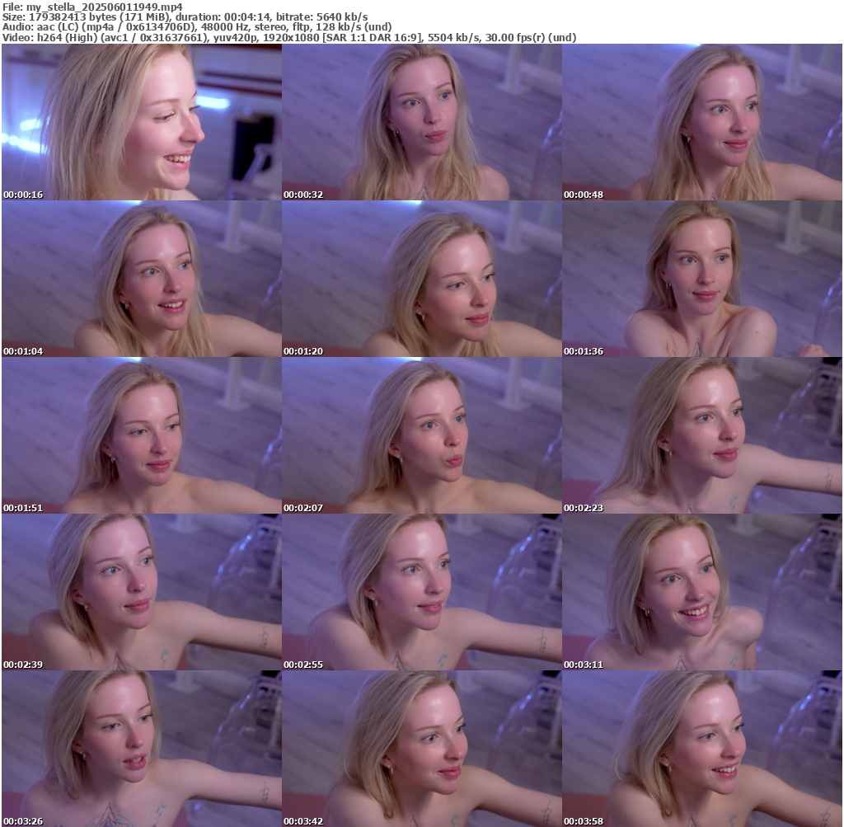Open the frame stamped 00:01:20
The height and width of the screenshot is (827, 844).
422,279
